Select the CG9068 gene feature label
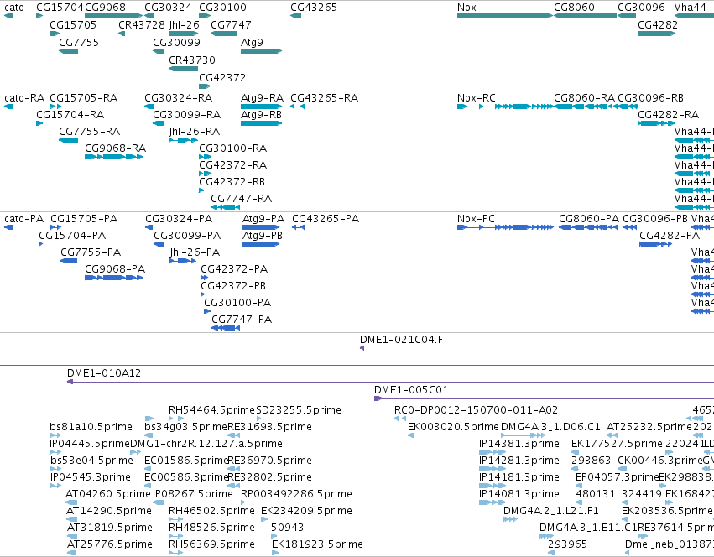This screenshot has height=557, width=714. tap(105, 8)
